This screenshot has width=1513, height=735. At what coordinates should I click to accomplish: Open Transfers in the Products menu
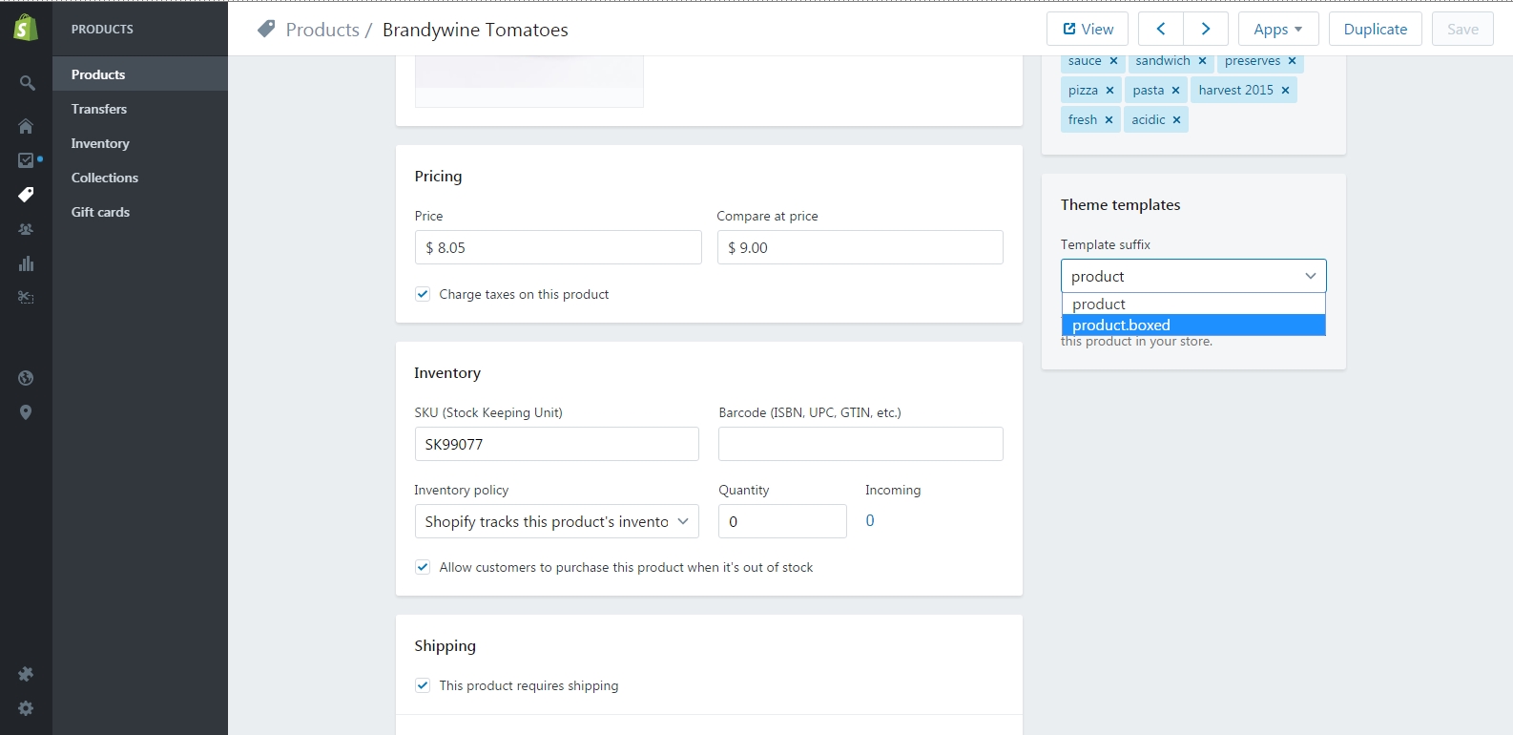click(x=99, y=109)
